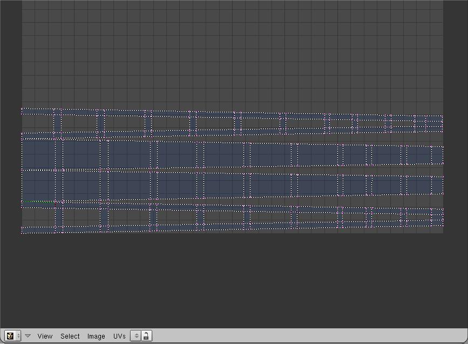This screenshot has width=468, height=344.
Task: Click dark empty area below the grid
Action: [232, 281]
